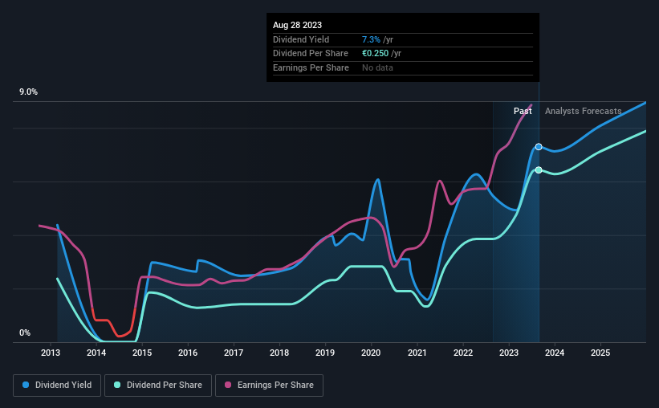
Task: Click the 2016 x-axis label
Action: tap(188, 353)
